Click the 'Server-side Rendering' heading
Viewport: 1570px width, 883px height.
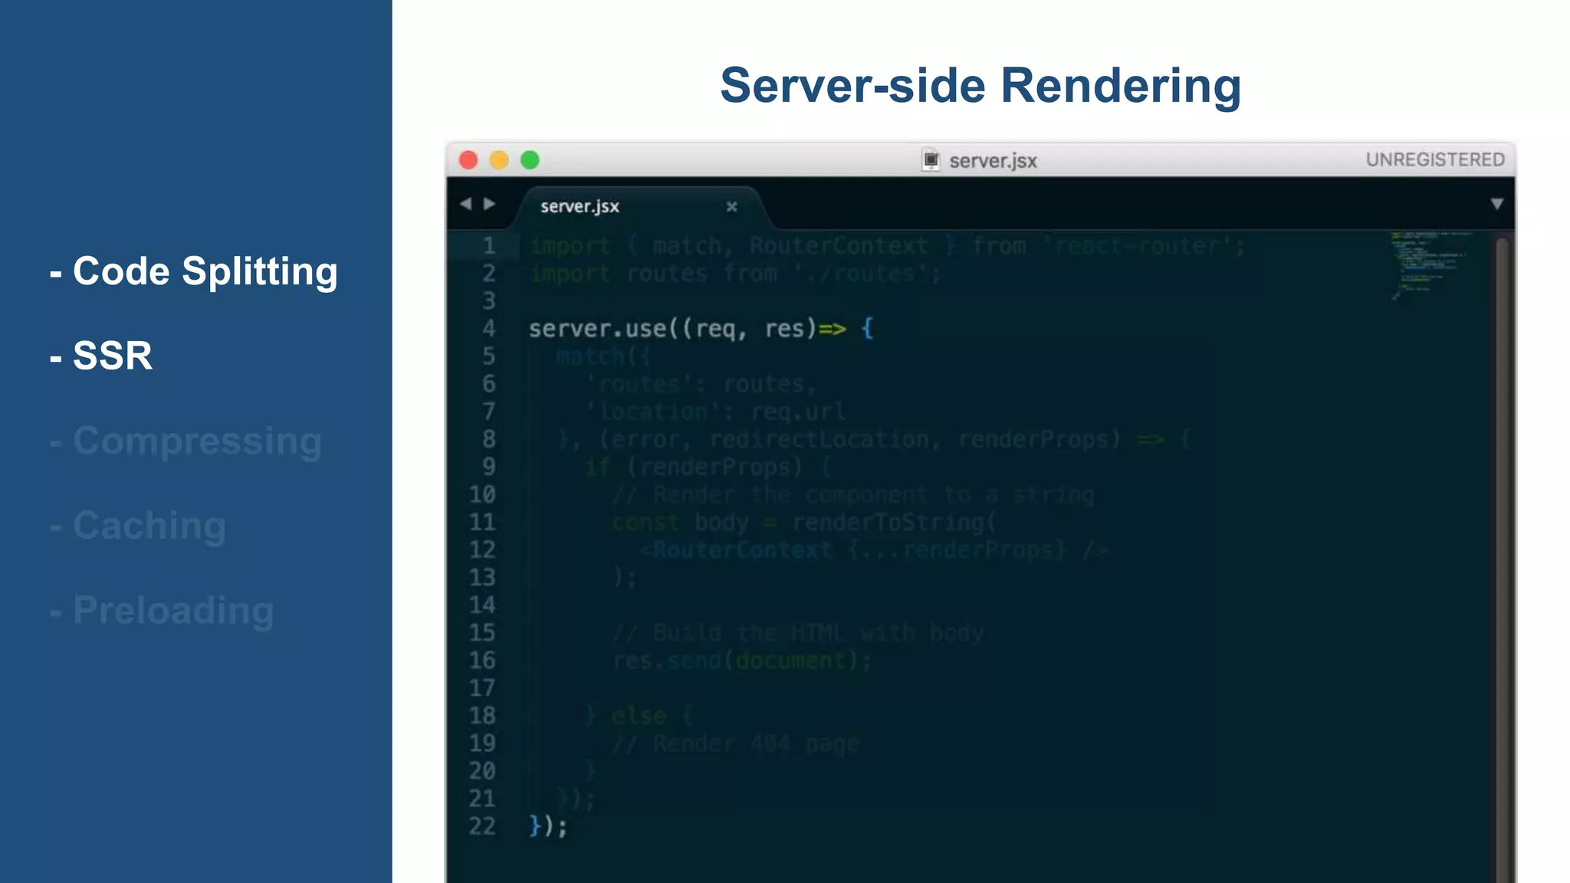point(980,85)
